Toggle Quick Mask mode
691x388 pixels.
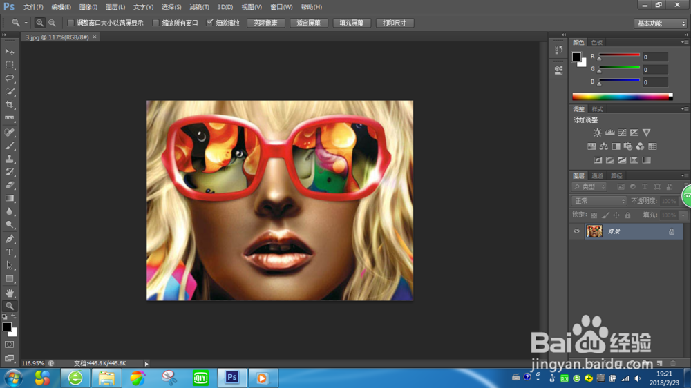tap(9, 345)
